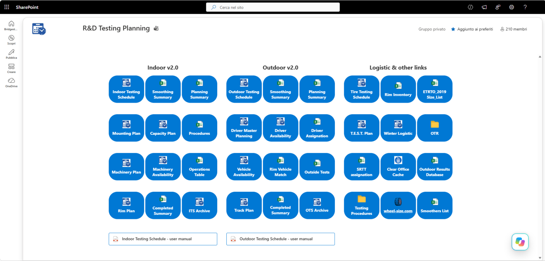
Task: Click the page scrollbar up arrow
Action: [540, 57]
